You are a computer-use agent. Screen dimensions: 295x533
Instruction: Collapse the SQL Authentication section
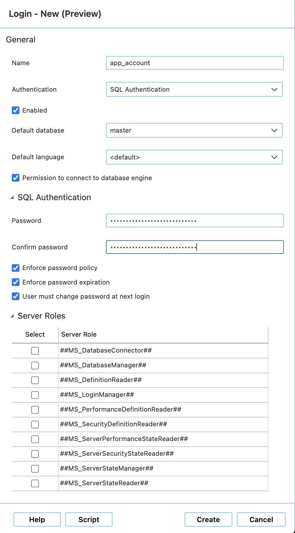pyautogui.click(x=12, y=198)
